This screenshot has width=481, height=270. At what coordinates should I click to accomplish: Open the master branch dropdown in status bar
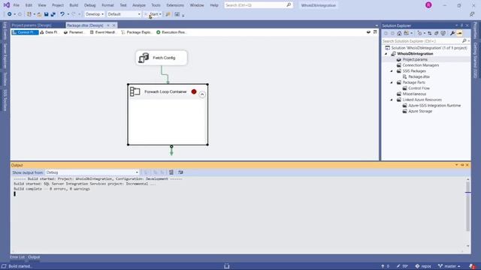tap(449, 266)
